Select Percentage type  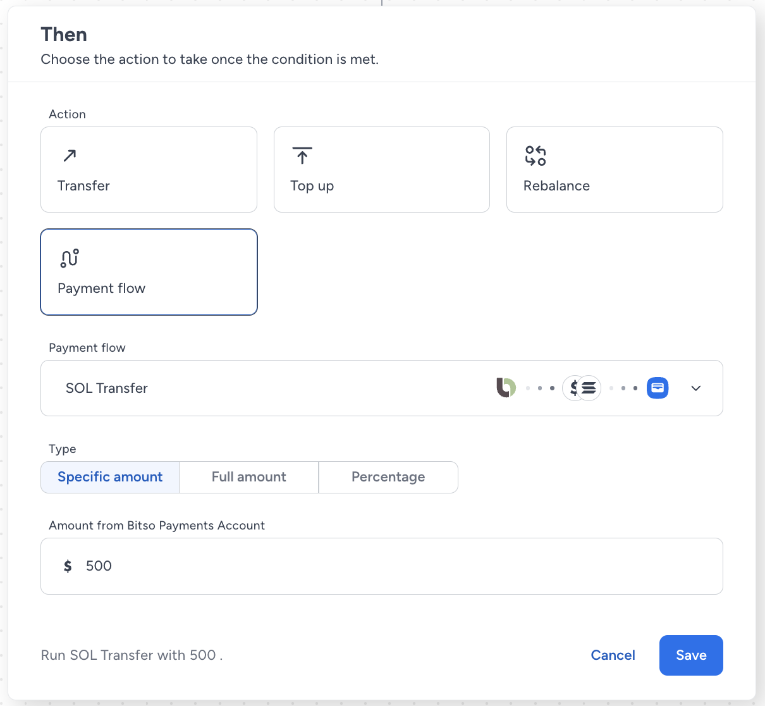tap(388, 477)
